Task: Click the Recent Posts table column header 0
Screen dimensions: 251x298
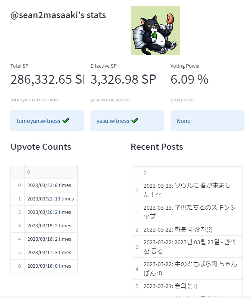Action: click(192, 173)
